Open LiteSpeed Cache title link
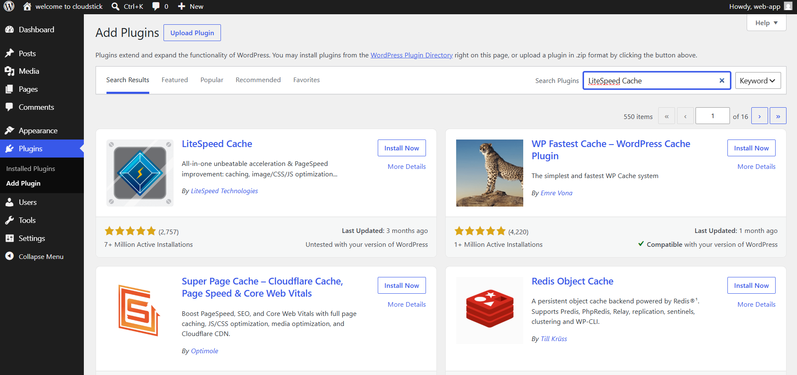Screen dimensions: 797x375 [x=217, y=144]
